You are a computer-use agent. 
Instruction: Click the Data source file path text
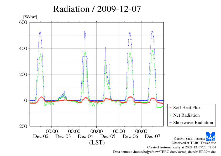pyautogui.click(x=164, y=152)
